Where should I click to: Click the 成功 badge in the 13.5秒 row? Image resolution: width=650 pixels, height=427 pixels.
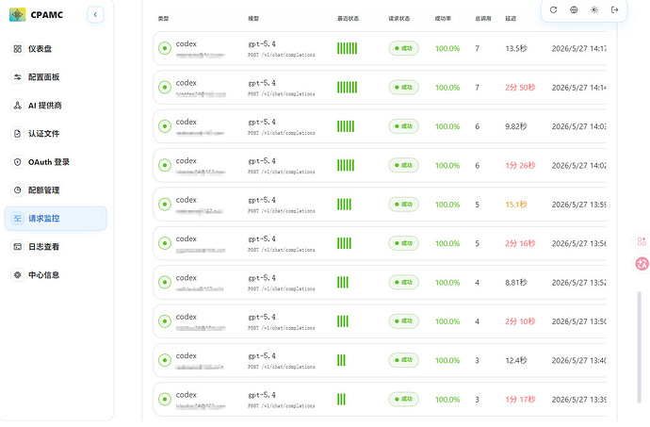pyautogui.click(x=403, y=49)
